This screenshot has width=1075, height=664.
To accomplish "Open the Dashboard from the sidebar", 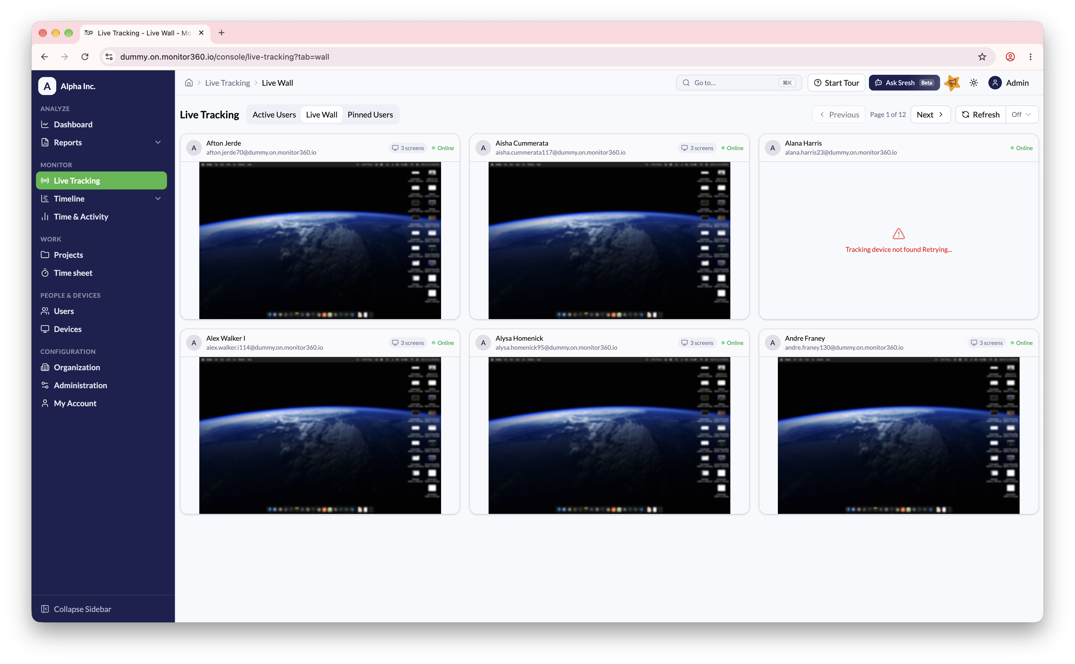I will coord(101,124).
